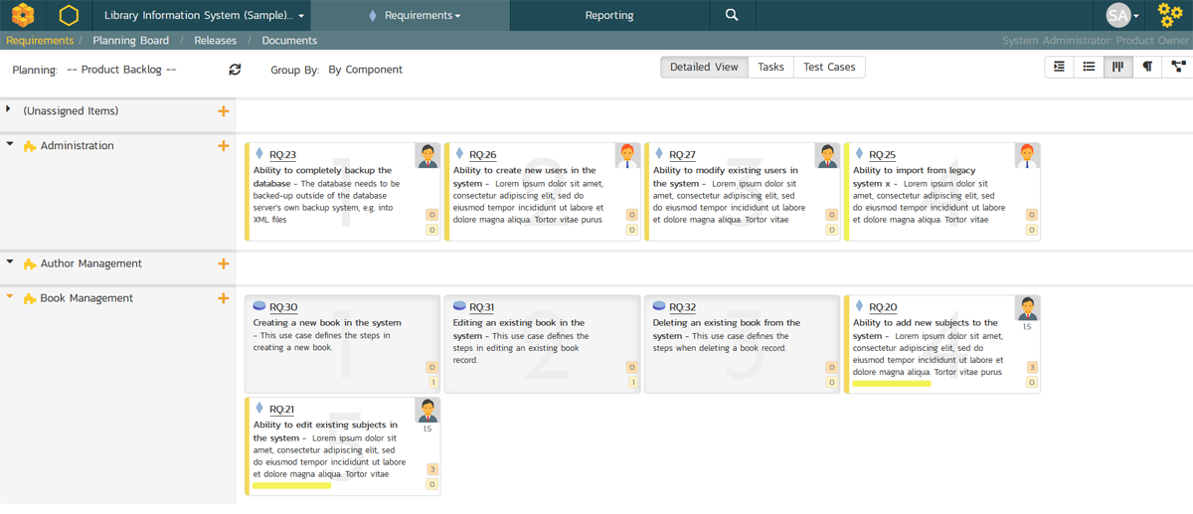This screenshot has width=1193, height=514.
Task: Open the administration gears icon
Action: [1170, 15]
